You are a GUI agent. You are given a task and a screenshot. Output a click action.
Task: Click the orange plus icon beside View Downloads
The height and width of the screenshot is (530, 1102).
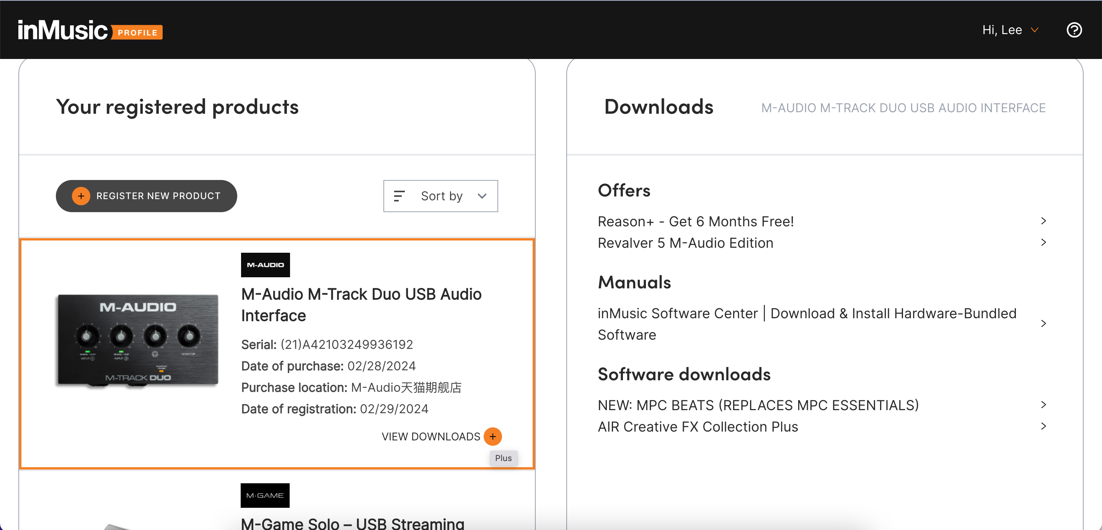click(x=492, y=437)
